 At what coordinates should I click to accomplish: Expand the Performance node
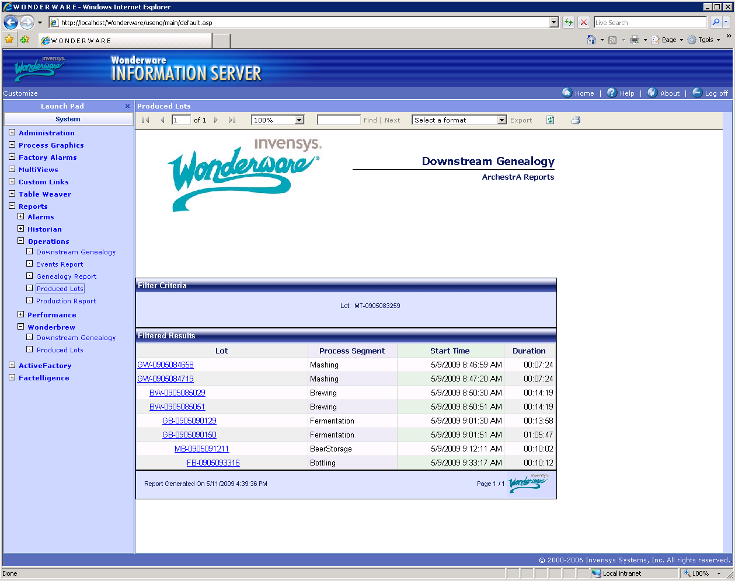pyautogui.click(x=21, y=314)
